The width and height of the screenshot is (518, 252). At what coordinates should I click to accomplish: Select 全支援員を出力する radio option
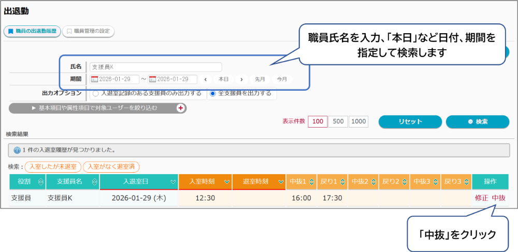(x=212, y=94)
